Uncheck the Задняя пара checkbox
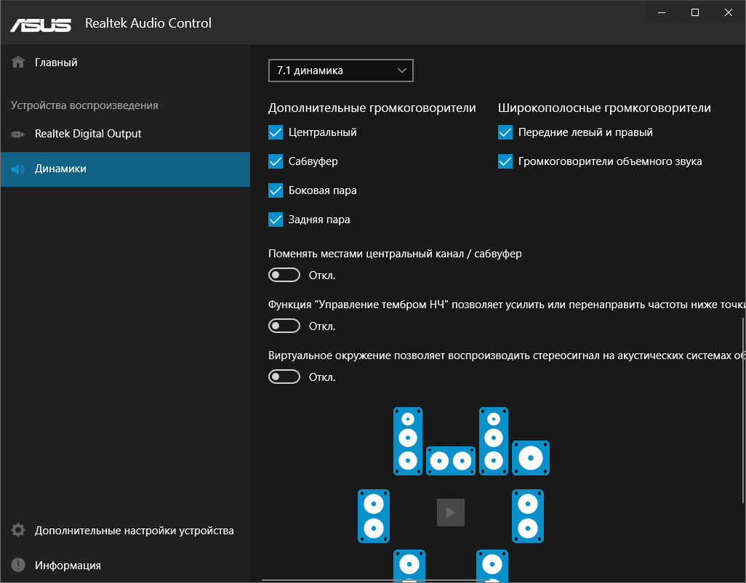Viewport: 746px width, 583px height. pyautogui.click(x=276, y=220)
